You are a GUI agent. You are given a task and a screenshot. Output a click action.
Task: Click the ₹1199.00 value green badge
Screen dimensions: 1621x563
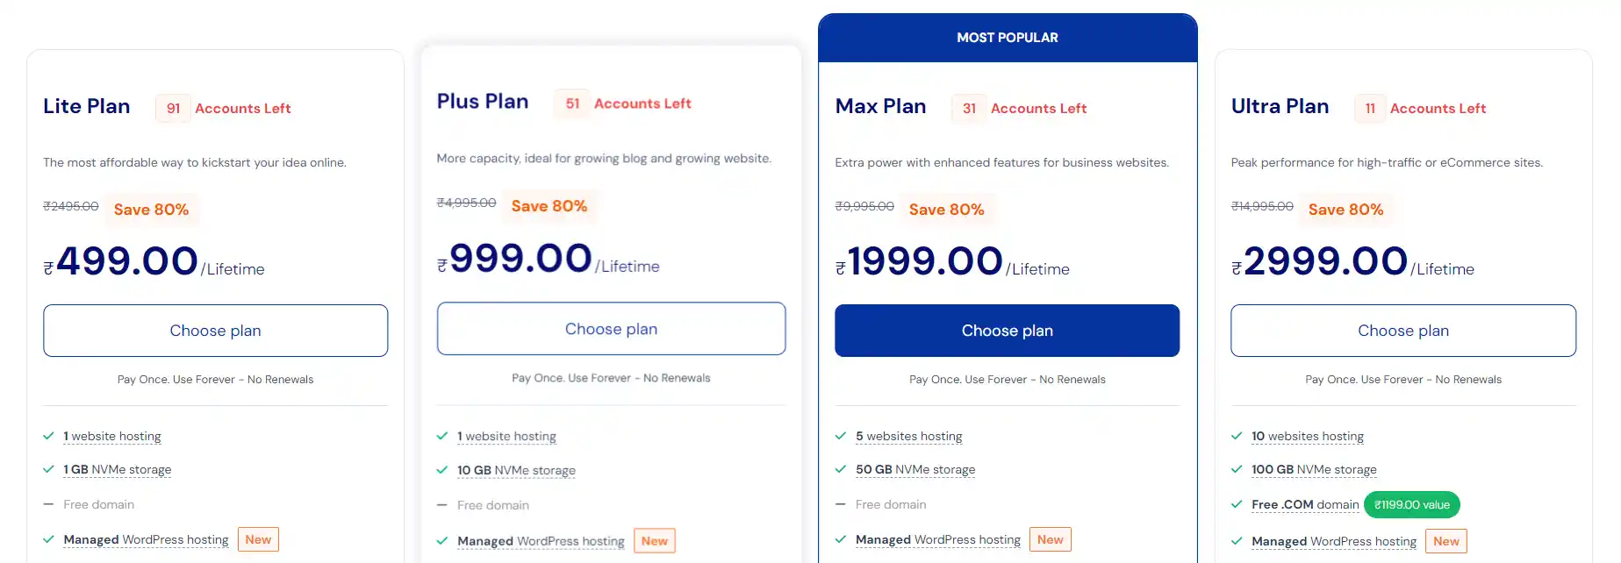pos(1411,505)
